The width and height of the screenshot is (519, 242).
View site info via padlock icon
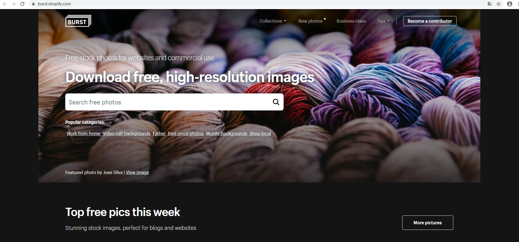[x=33, y=4]
